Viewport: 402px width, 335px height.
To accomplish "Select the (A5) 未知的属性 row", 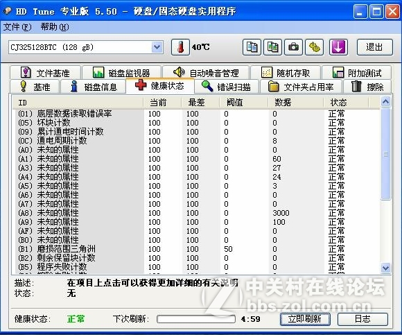I will pos(196,186).
